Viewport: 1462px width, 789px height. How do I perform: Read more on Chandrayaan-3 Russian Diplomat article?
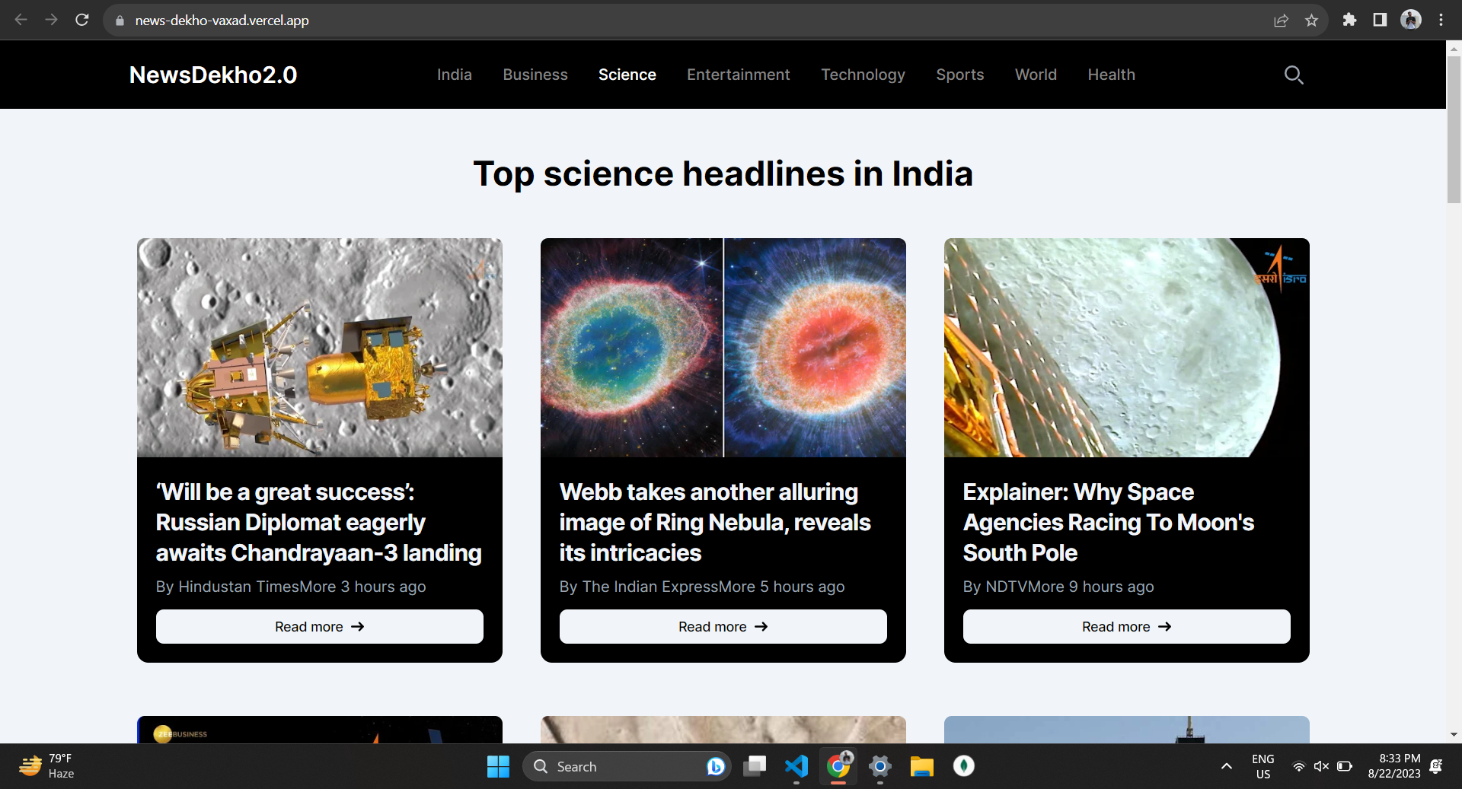point(320,626)
